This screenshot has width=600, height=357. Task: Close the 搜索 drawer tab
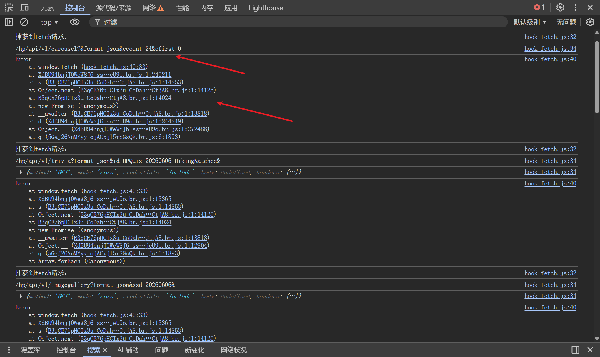point(105,350)
